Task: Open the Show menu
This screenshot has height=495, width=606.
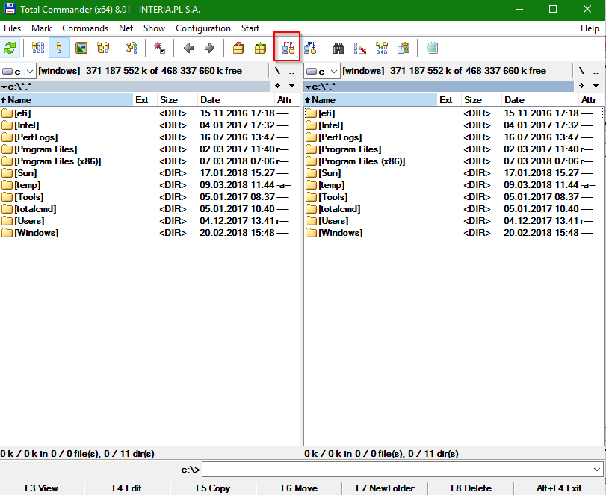Action: click(154, 28)
